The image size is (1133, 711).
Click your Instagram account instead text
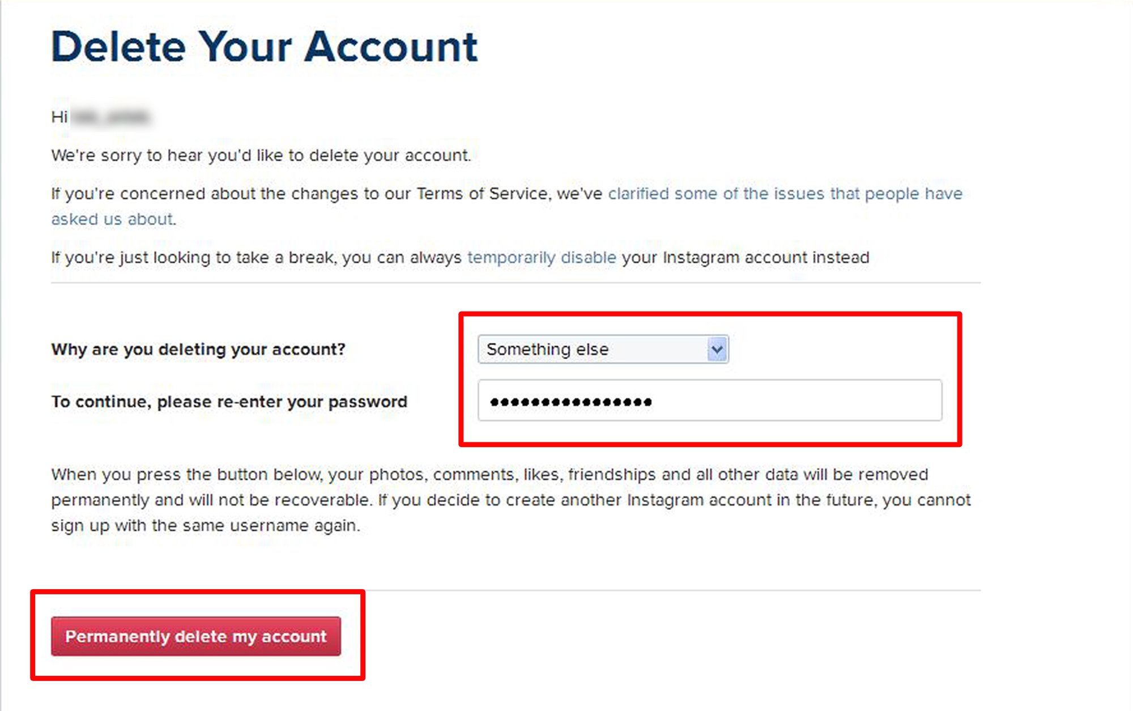coord(745,258)
